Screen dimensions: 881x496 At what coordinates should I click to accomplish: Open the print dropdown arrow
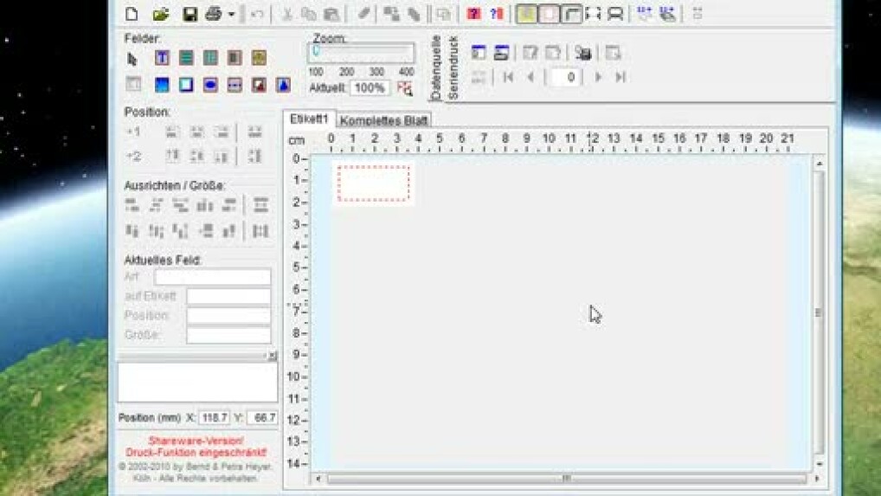tap(231, 15)
